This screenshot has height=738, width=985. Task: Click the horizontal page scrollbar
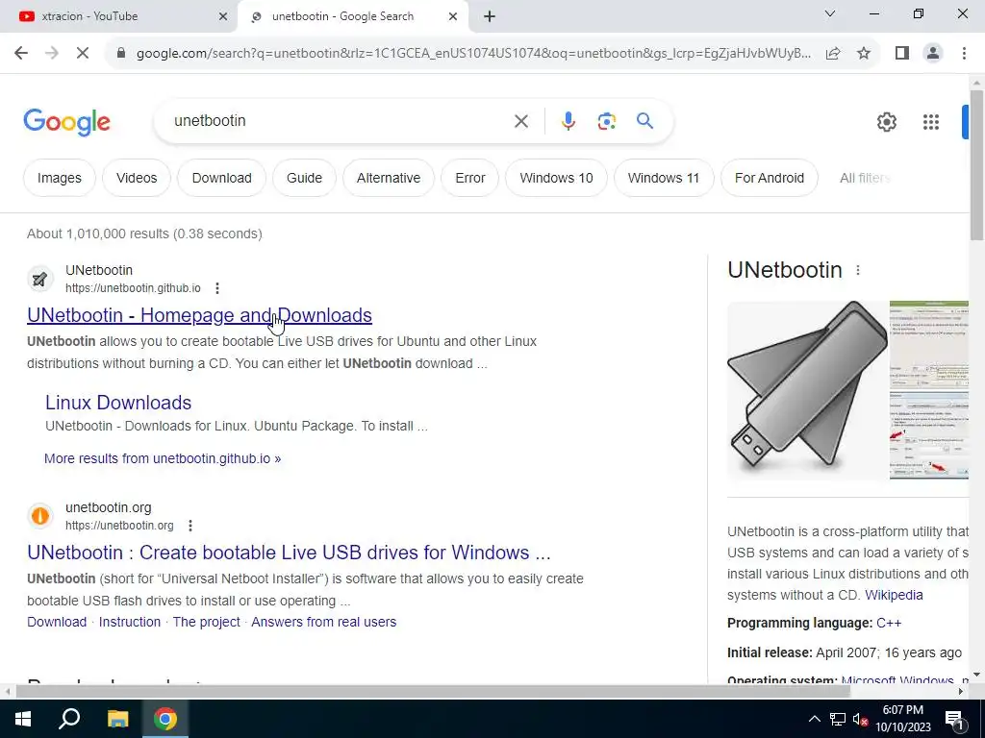(434, 691)
